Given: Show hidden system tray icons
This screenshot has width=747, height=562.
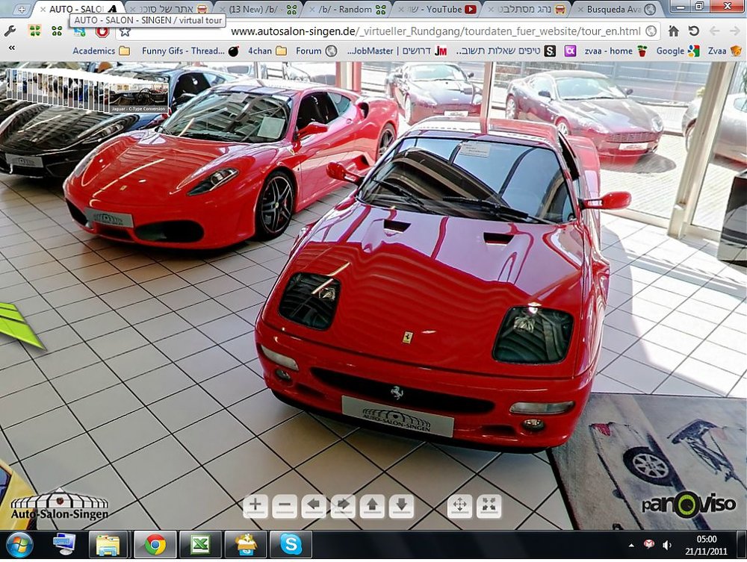Looking at the screenshot, I should [631, 546].
